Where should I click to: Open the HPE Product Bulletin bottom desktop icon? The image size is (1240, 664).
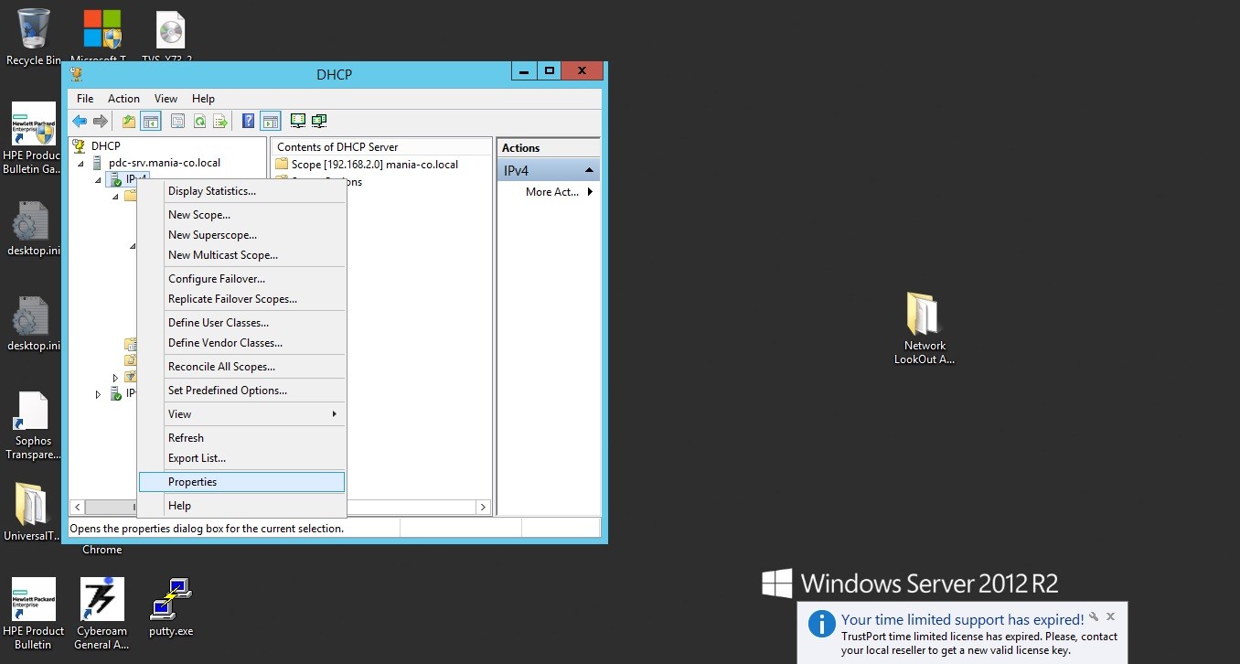click(33, 613)
